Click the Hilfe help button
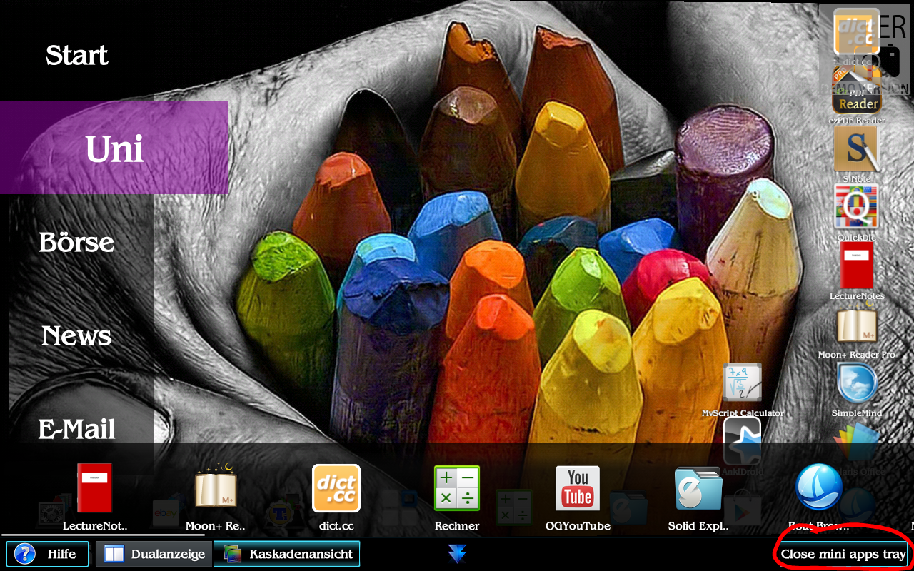This screenshot has height=571, width=914. (x=48, y=554)
